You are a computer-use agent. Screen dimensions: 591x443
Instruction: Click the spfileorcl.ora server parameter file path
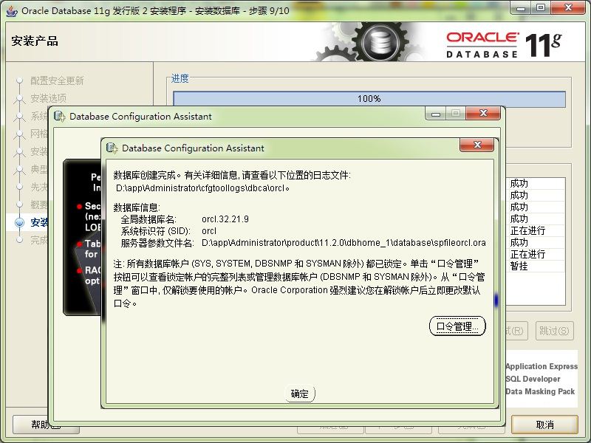pos(344,243)
